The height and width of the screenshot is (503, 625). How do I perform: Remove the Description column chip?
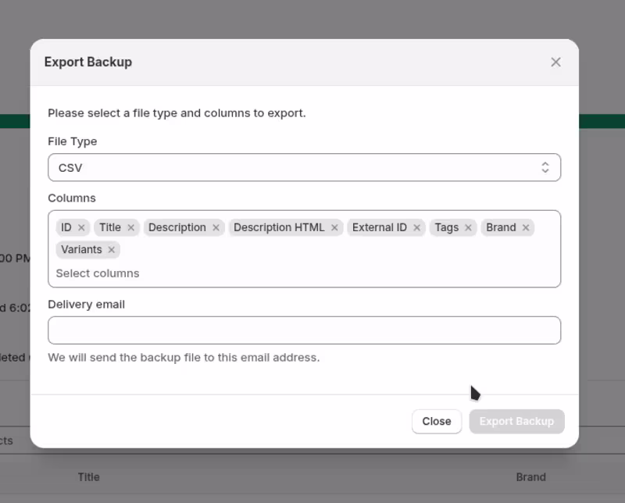[x=216, y=227]
